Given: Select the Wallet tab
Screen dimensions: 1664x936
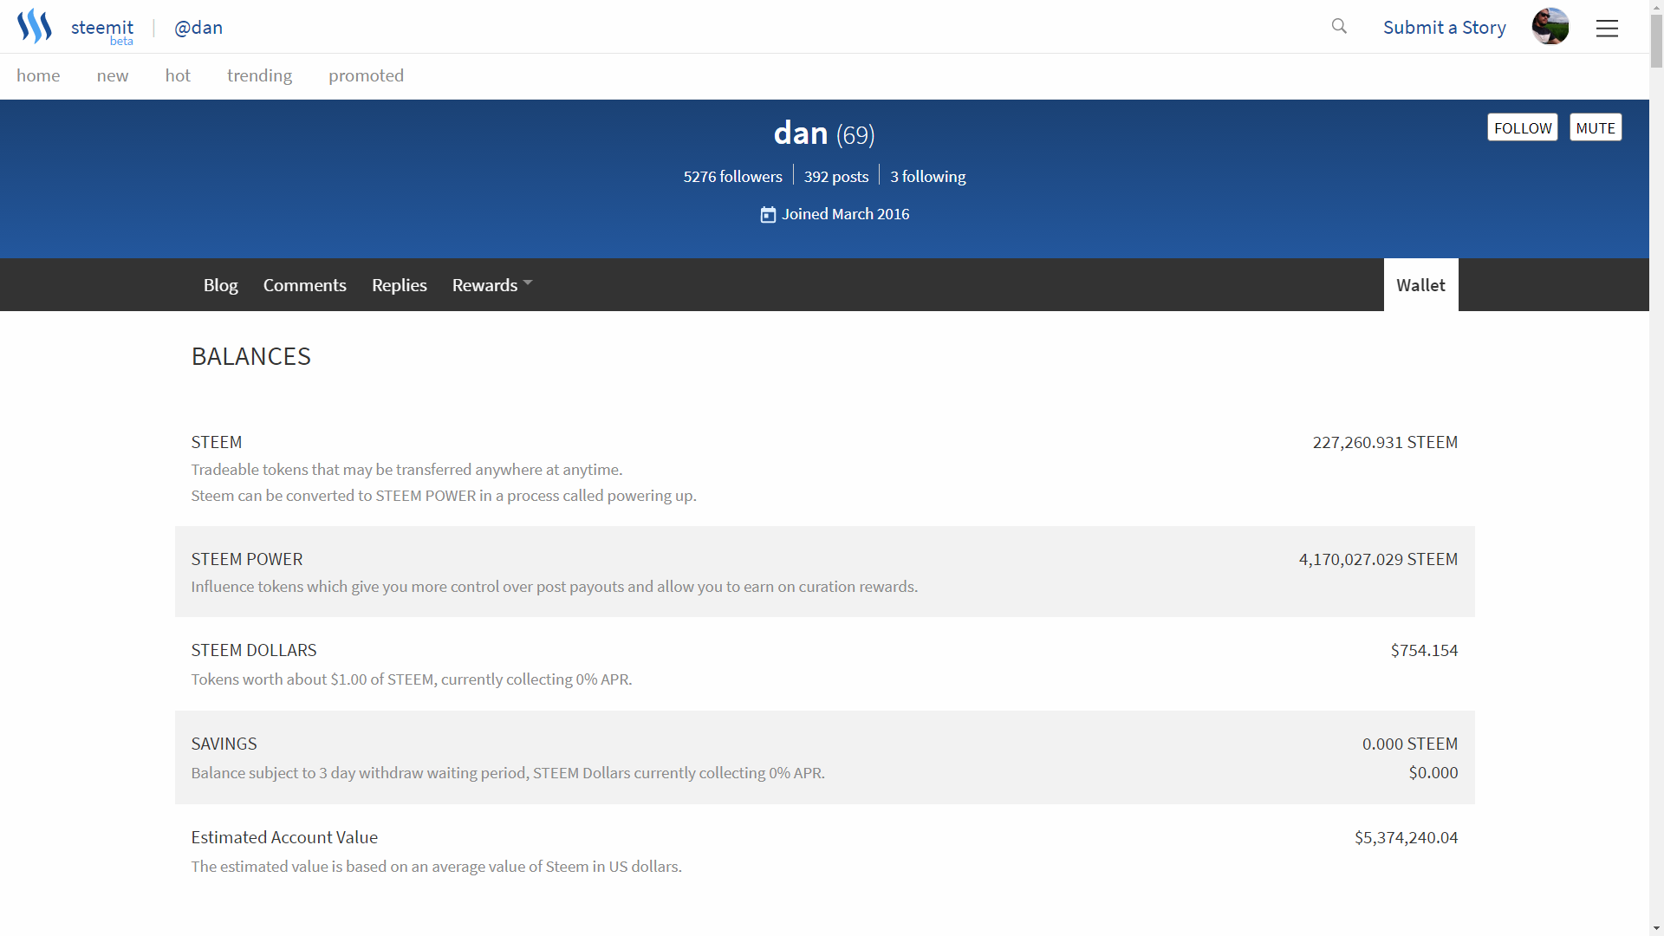Looking at the screenshot, I should 1420,285.
